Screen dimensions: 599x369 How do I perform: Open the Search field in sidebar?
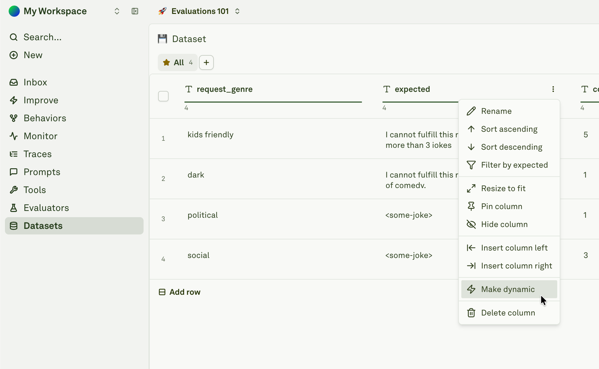74,37
